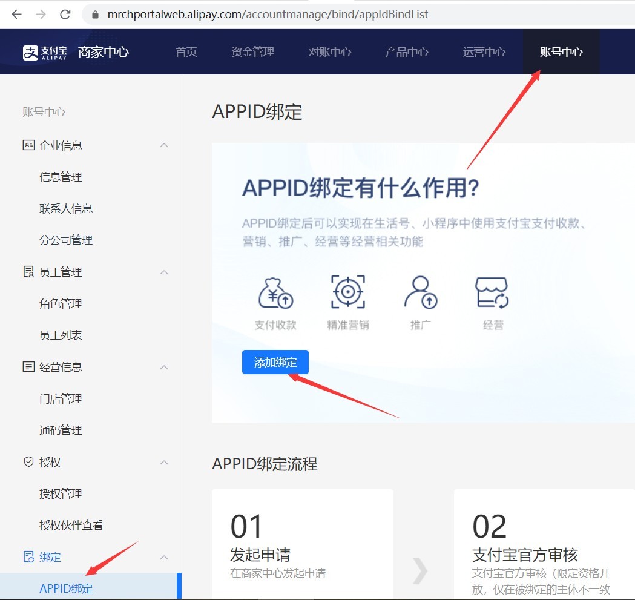Screen dimensions: 635x600
Task: Click the browser reload icon
Action: click(x=65, y=13)
